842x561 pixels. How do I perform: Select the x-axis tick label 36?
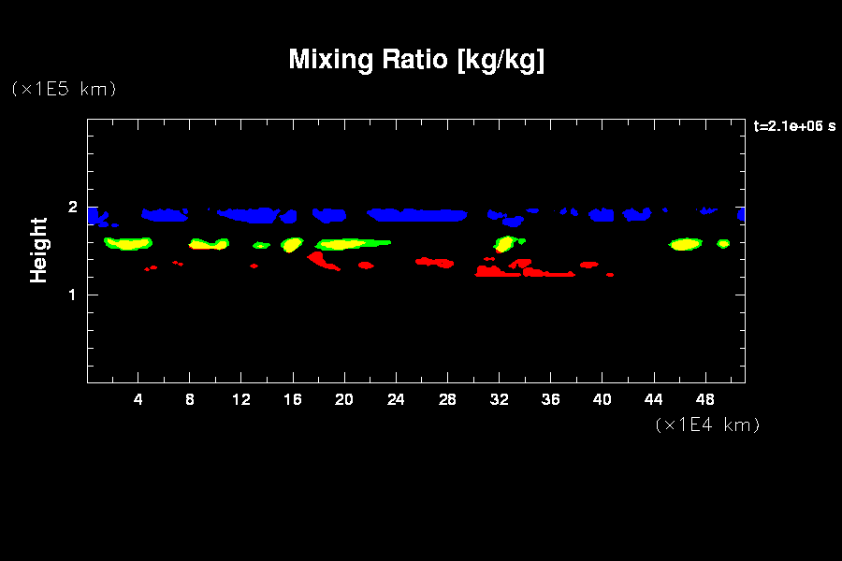tap(550, 399)
